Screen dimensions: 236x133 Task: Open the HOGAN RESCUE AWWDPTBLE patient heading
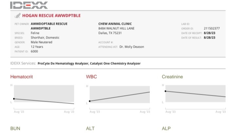point(51,15)
